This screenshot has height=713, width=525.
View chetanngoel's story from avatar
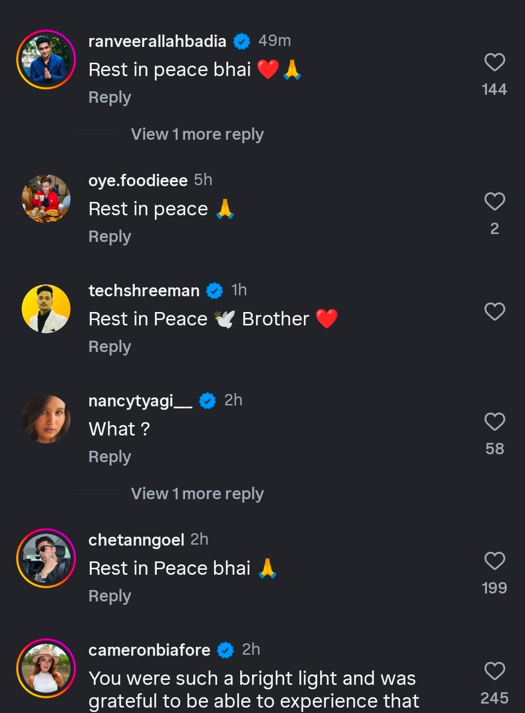click(46, 558)
